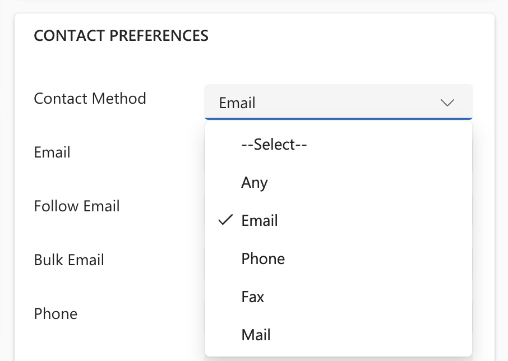Collapse the Contact Method dropdown chevron
The image size is (508, 361).
[447, 103]
